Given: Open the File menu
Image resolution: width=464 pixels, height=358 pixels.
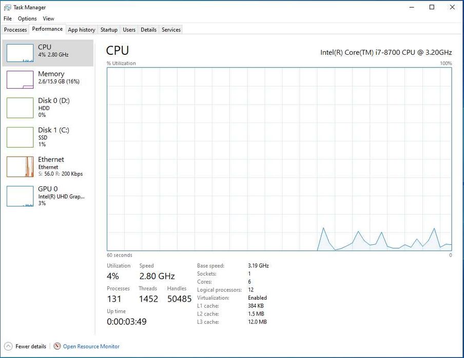Looking at the screenshot, I should 8,18.
